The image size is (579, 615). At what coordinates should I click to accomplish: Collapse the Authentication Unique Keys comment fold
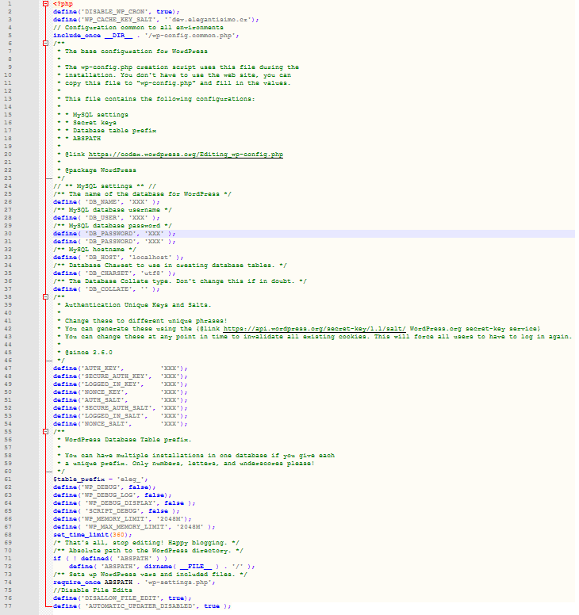pos(45,297)
